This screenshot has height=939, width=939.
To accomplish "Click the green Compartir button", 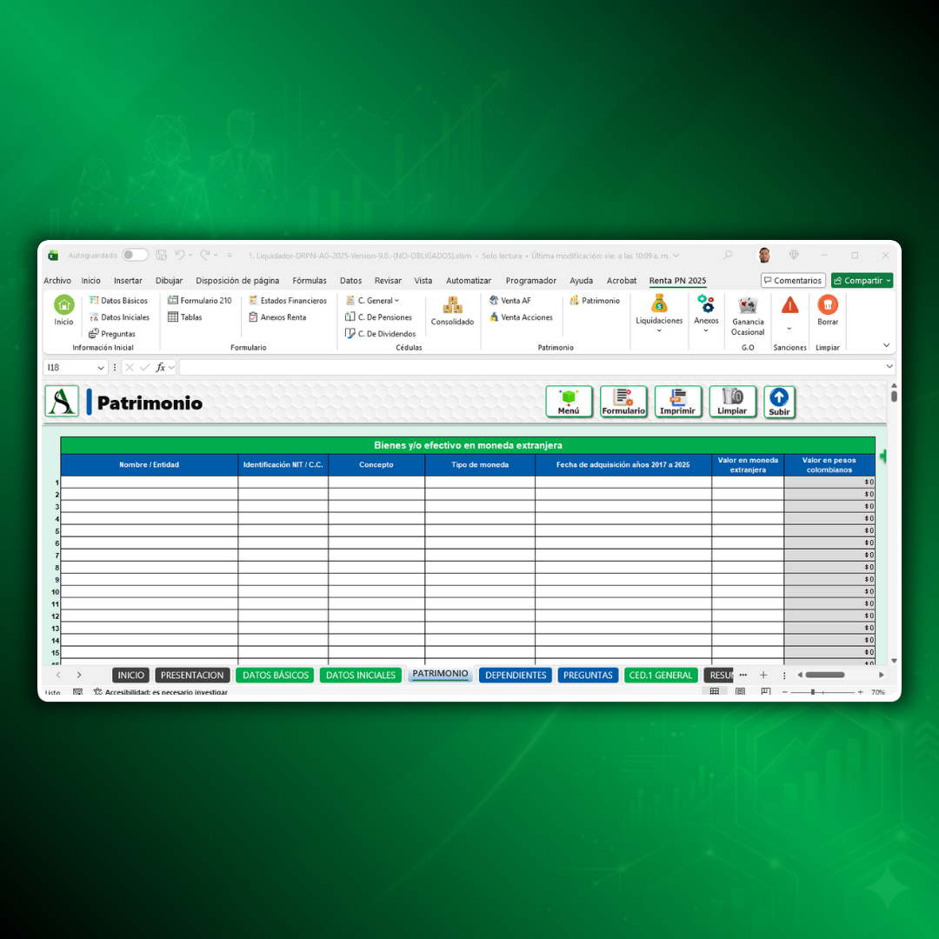I will (x=861, y=281).
